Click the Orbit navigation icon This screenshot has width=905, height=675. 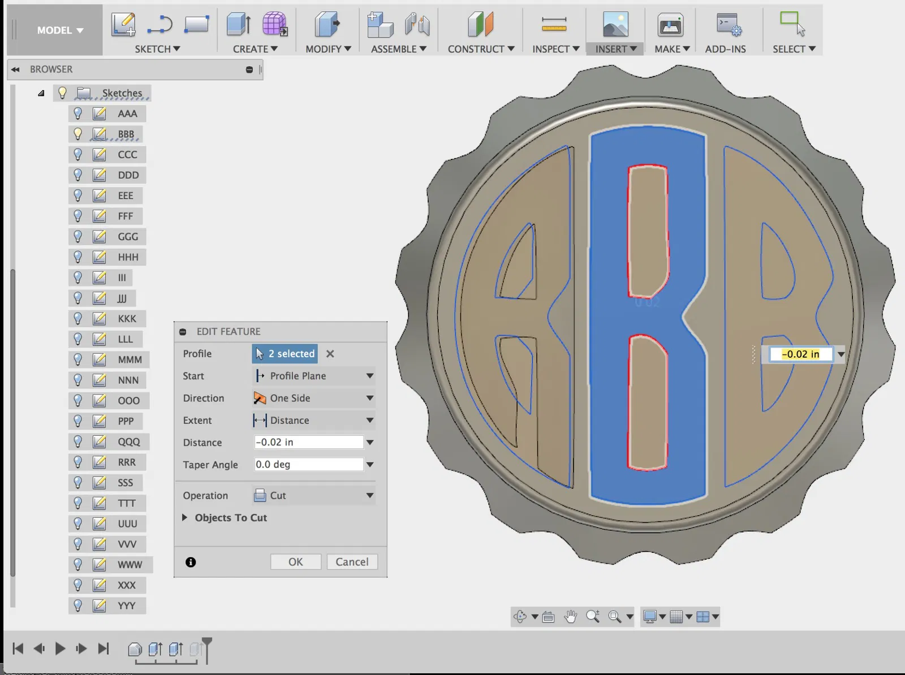tap(520, 617)
